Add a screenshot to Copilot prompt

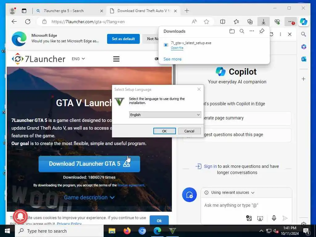tap(260, 218)
